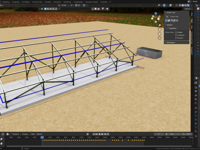Switch to the Sculpting workspace tab

pos(15,2)
